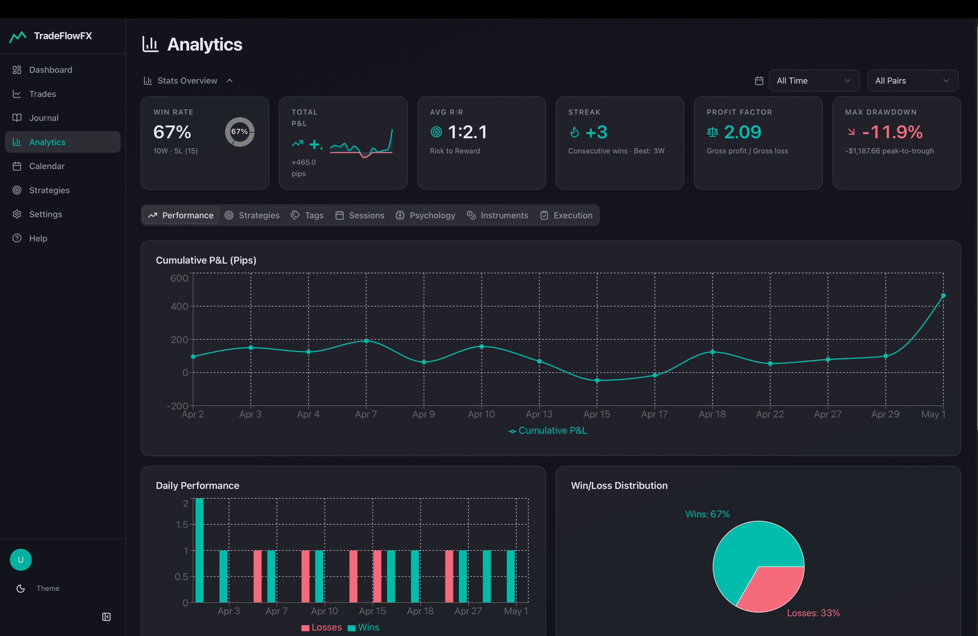Screen dimensions: 978x636
Task: Open the Settings page
Action: (x=63, y=214)
